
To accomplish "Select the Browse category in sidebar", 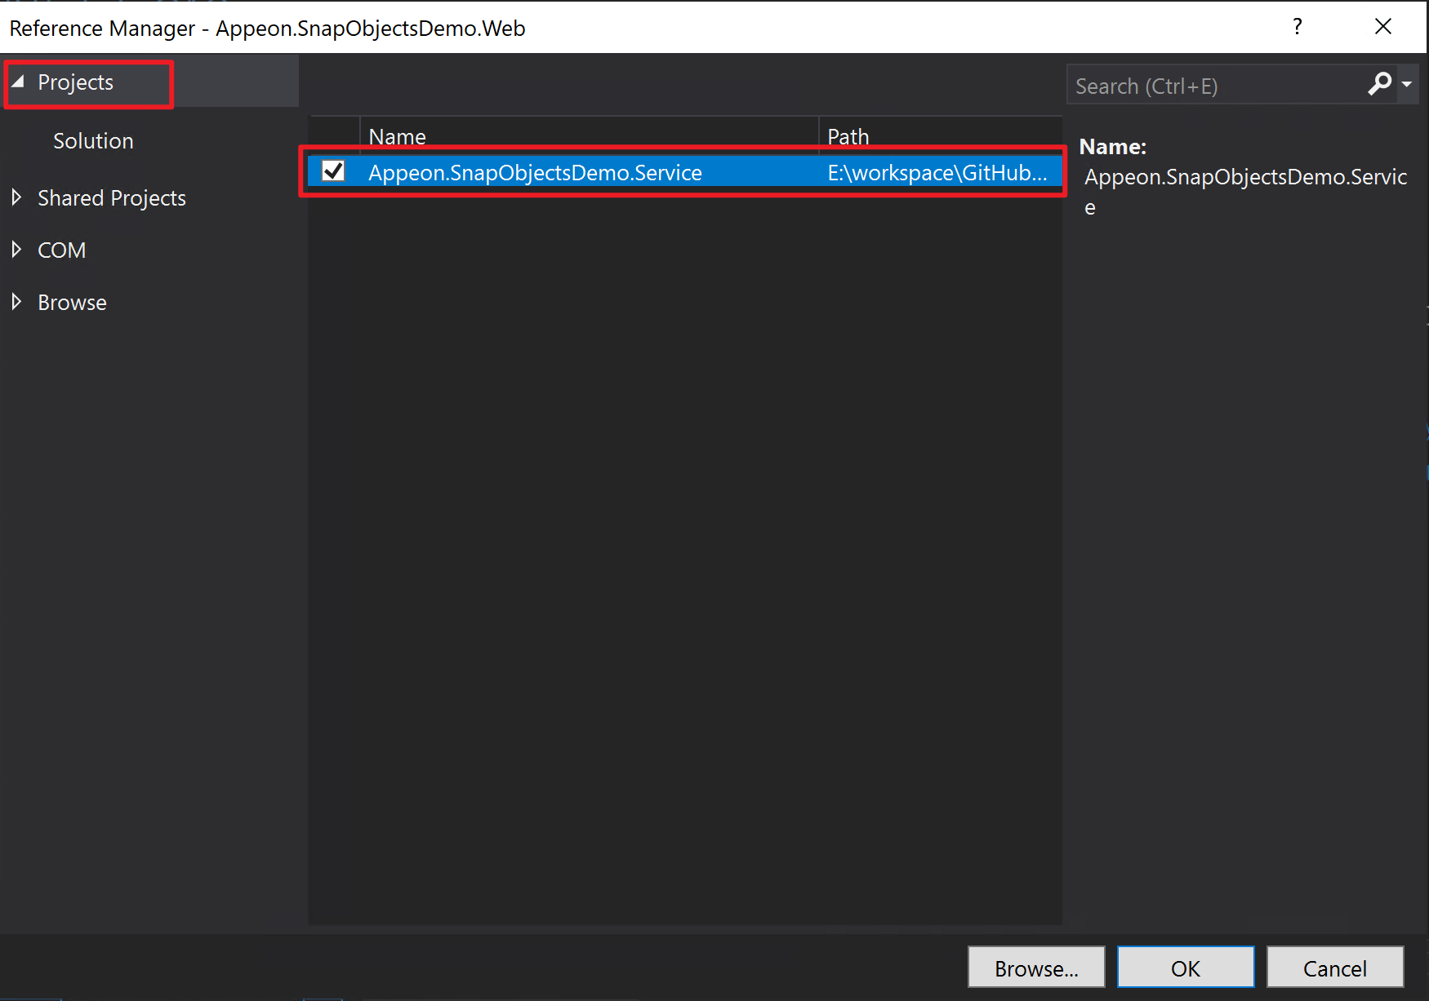I will point(72,303).
